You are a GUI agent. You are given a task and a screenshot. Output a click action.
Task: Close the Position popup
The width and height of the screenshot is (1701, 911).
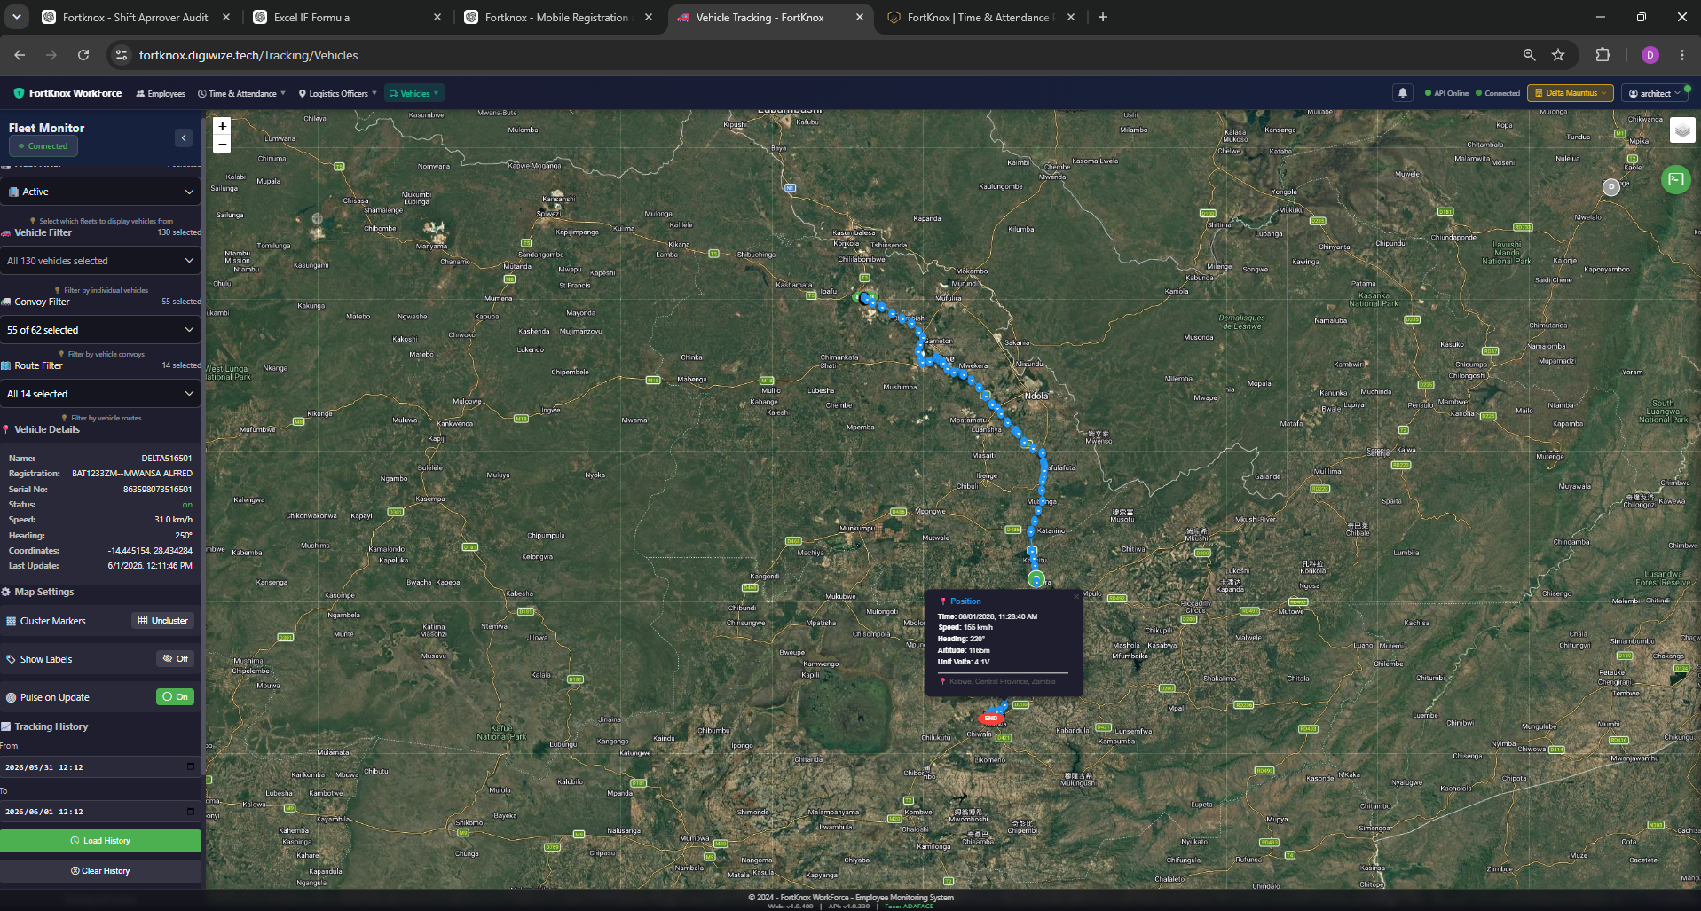[1075, 596]
